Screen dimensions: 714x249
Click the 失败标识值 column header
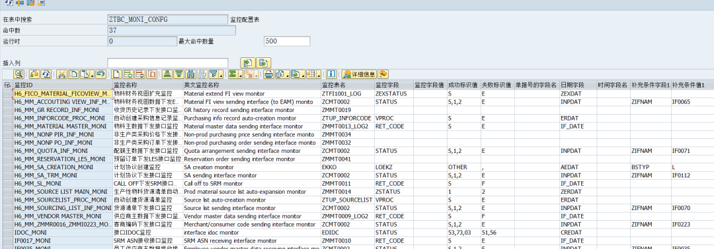click(497, 85)
